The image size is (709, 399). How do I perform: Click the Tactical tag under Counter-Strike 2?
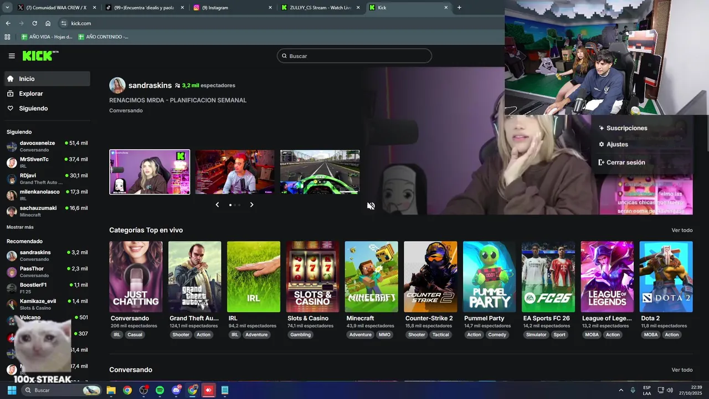point(440,335)
